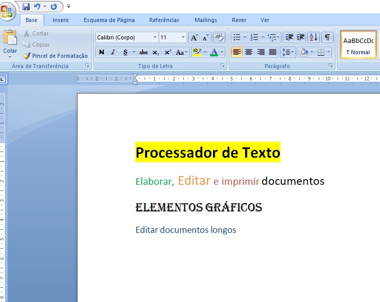380x302 pixels.
Task: Save document with the floppy disk icon
Action: (x=26, y=7)
